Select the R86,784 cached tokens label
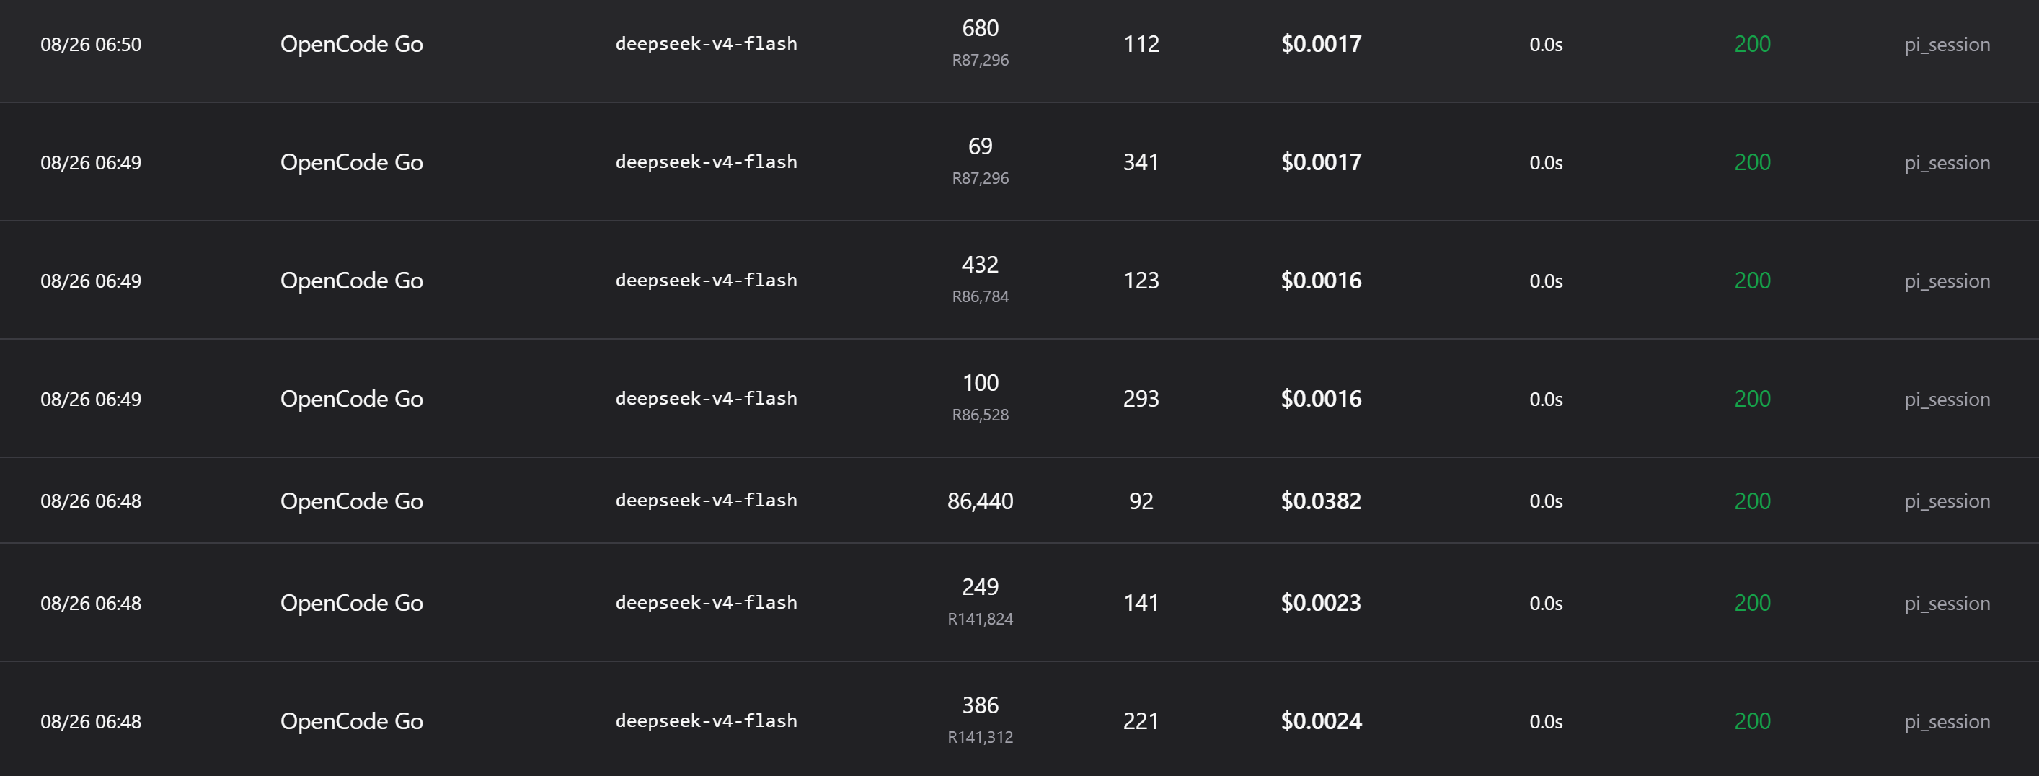This screenshot has height=776, width=2039. coord(980,296)
